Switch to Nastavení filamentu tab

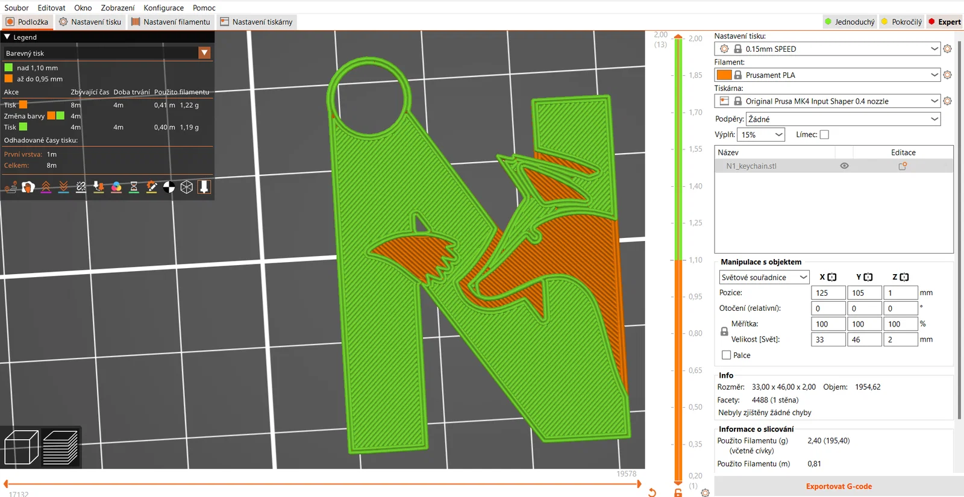coord(171,22)
